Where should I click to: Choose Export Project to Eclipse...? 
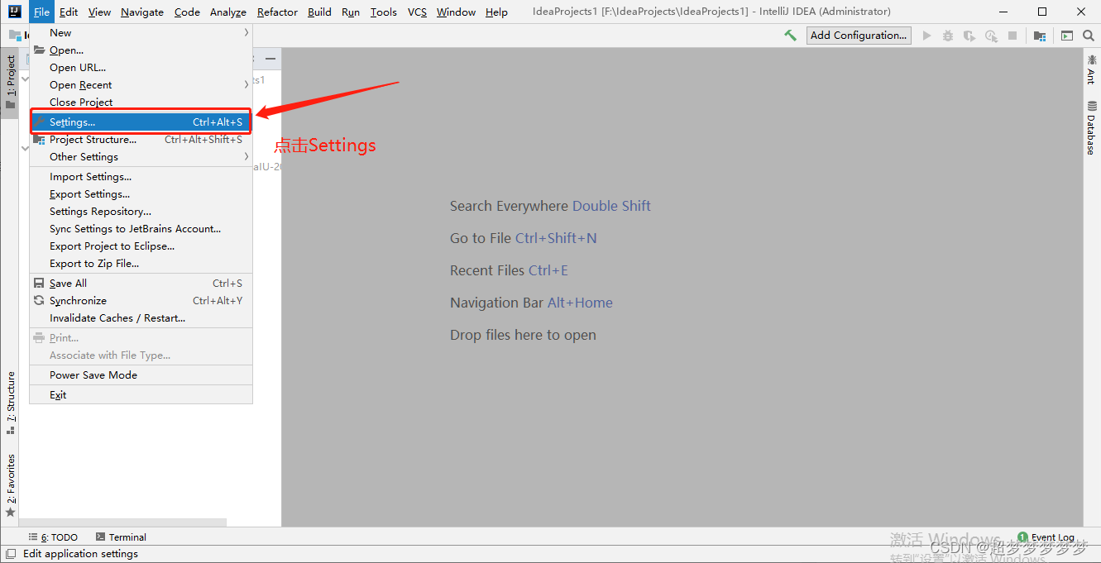point(141,246)
